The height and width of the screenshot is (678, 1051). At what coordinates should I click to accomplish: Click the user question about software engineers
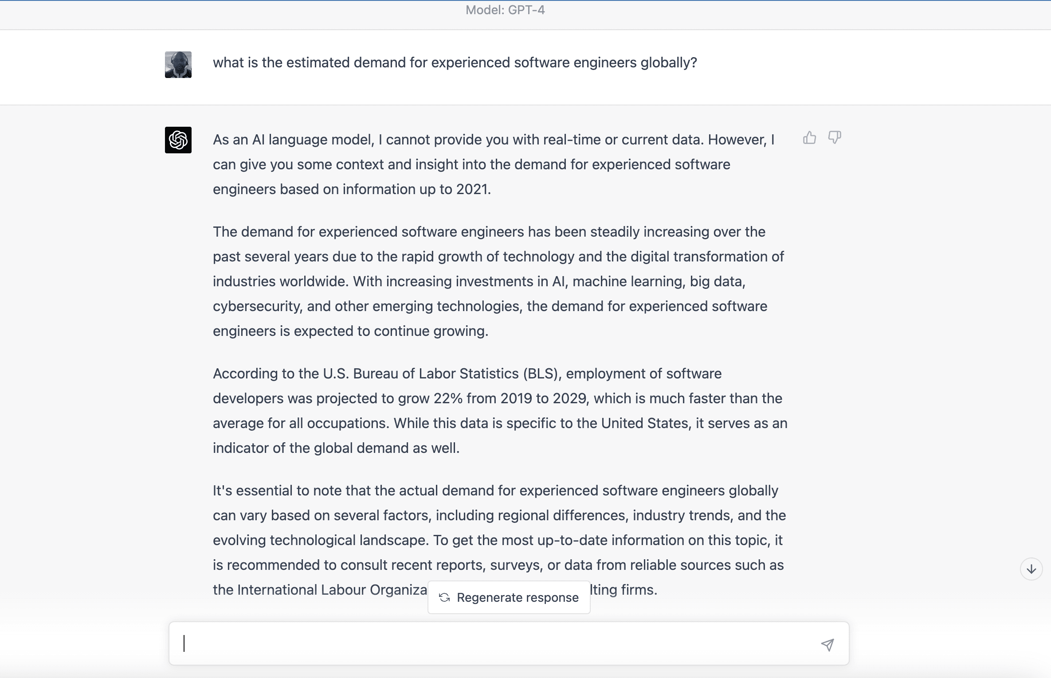click(455, 62)
